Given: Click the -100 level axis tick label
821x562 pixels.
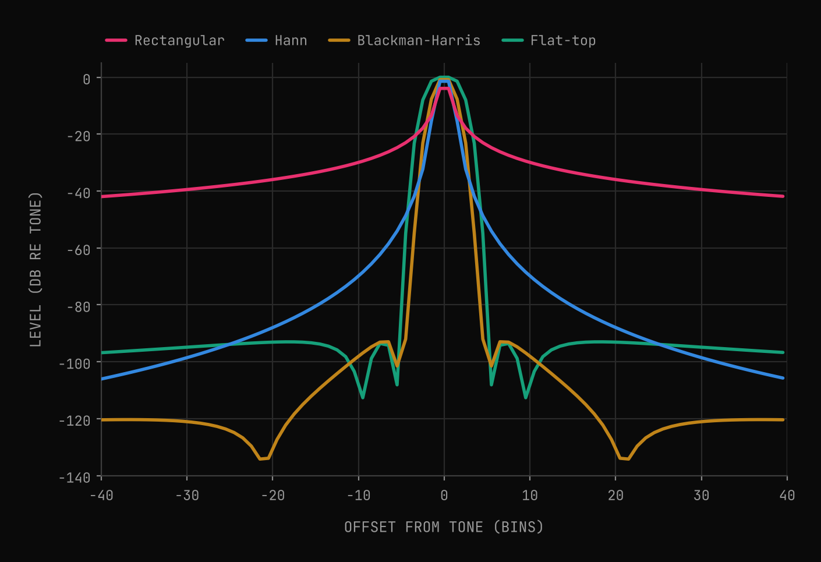Looking at the screenshot, I should tap(75, 363).
